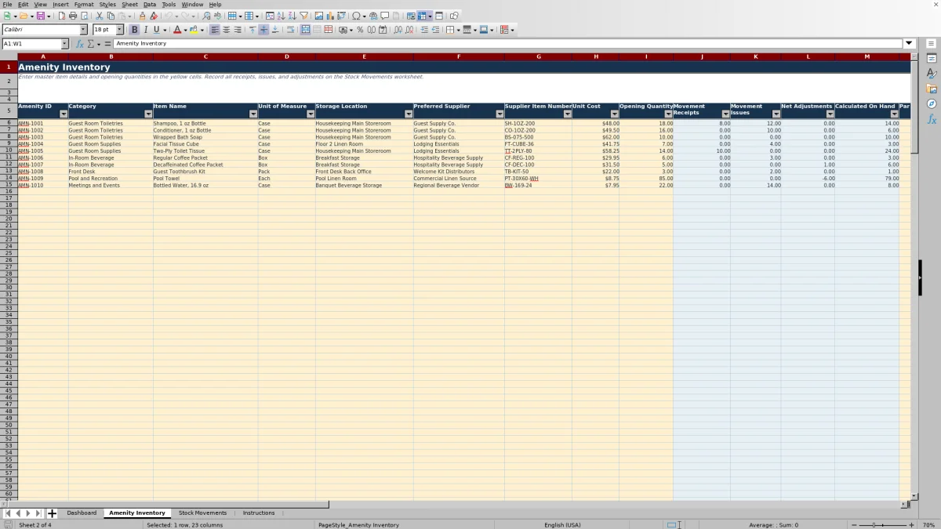Screen dimensions: 941x529
Task: Click column header F
Action: (x=459, y=56)
